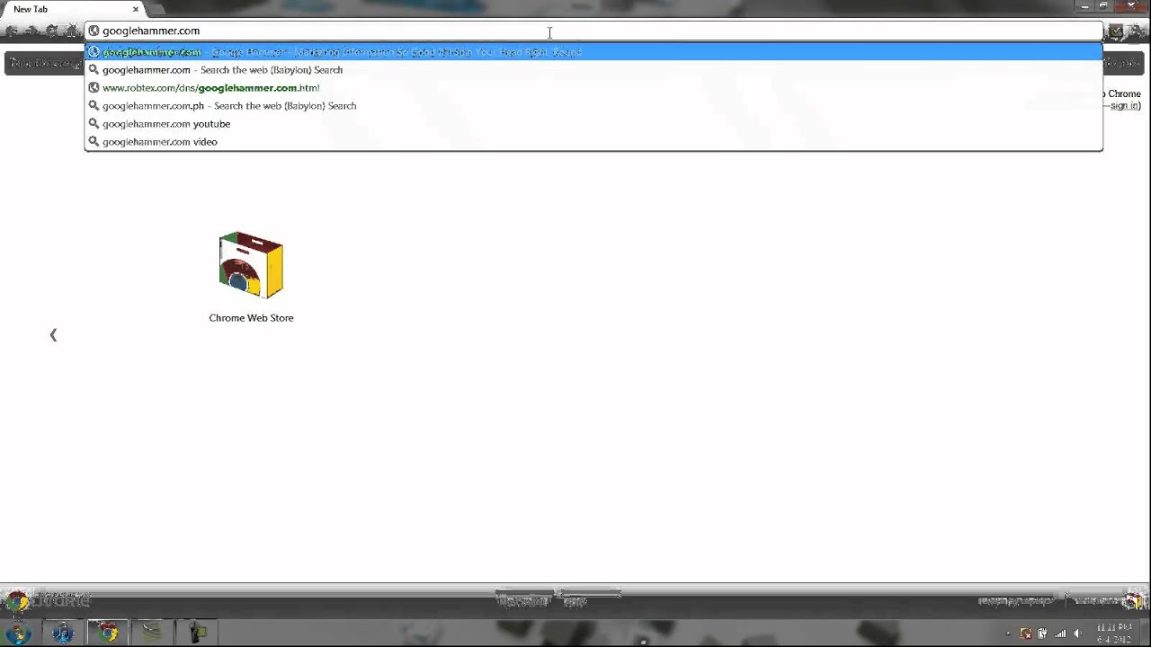Select the highlighted googlehammer.com top suggestion
The width and height of the screenshot is (1151, 647).
[593, 52]
